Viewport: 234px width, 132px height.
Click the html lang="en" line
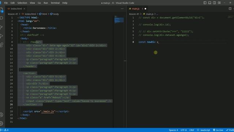(29, 21)
